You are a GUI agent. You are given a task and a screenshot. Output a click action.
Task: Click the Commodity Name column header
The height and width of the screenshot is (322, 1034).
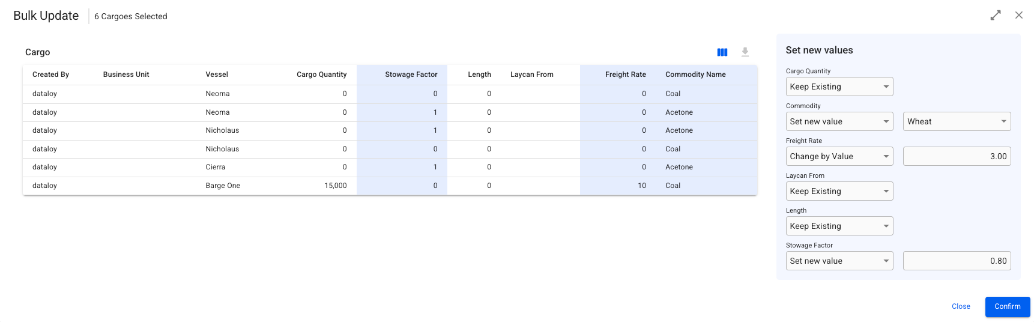click(x=695, y=74)
